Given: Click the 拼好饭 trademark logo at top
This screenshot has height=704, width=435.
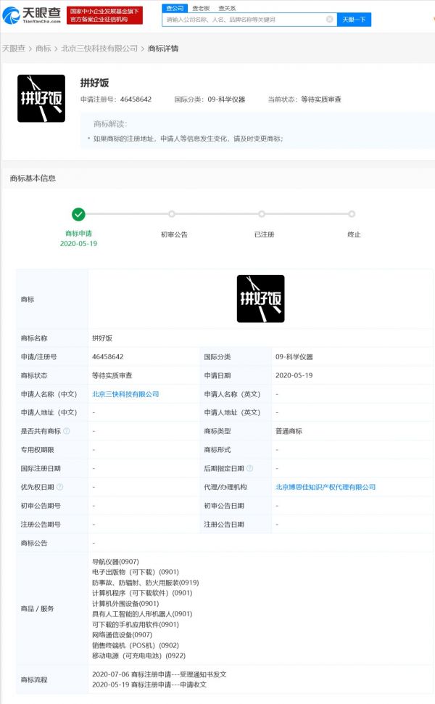Looking at the screenshot, I should click(41, 99).
